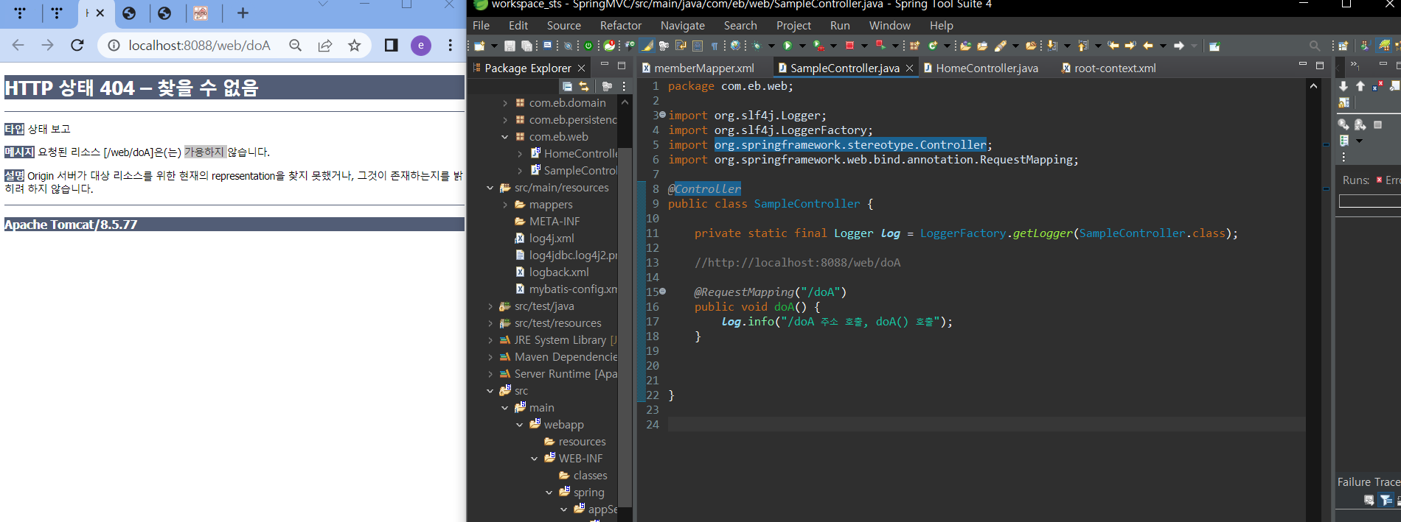Open the Refactor menu
The image size is (1401, 522).
click(620, 25)
